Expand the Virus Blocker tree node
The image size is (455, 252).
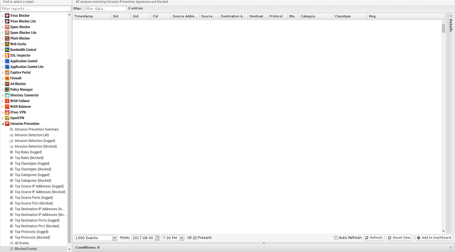click(x=3, y=16)
